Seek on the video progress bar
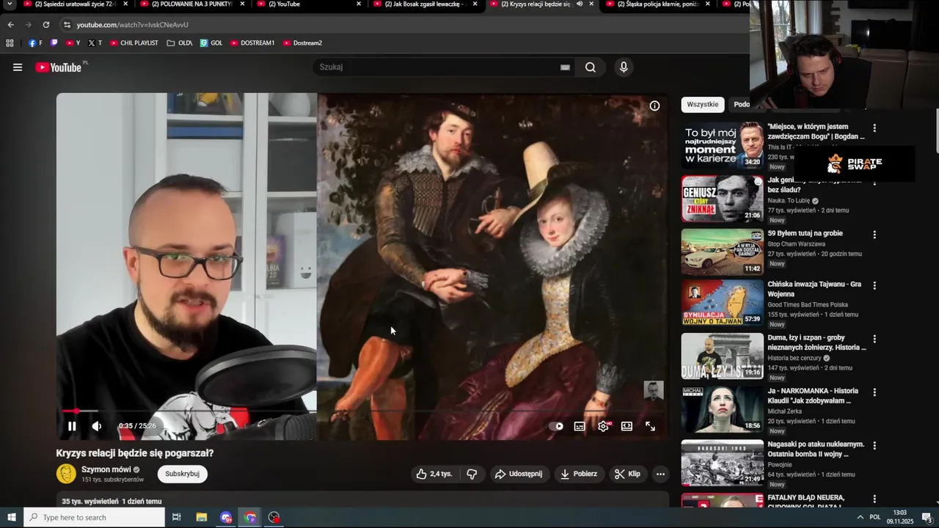This screenshot has height=528, width=939. tap(362, 411)
